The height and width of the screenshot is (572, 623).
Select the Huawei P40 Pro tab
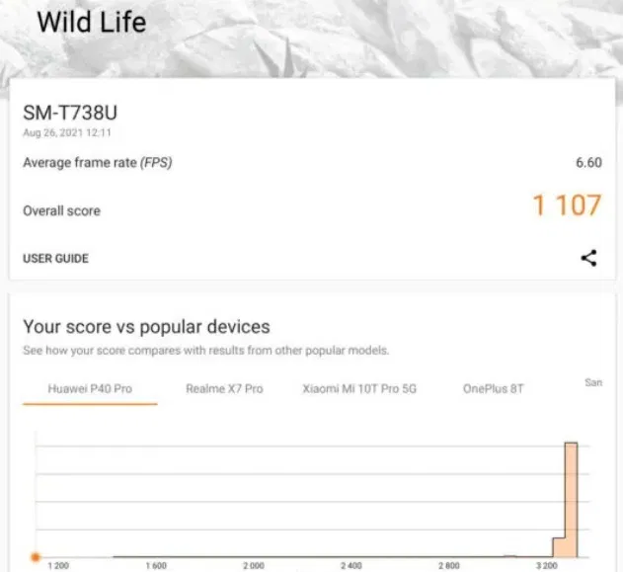click(x=90, y=389)
